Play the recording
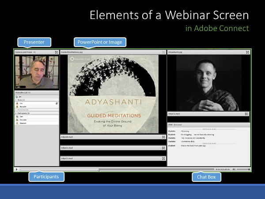 [x=17, y=169]
